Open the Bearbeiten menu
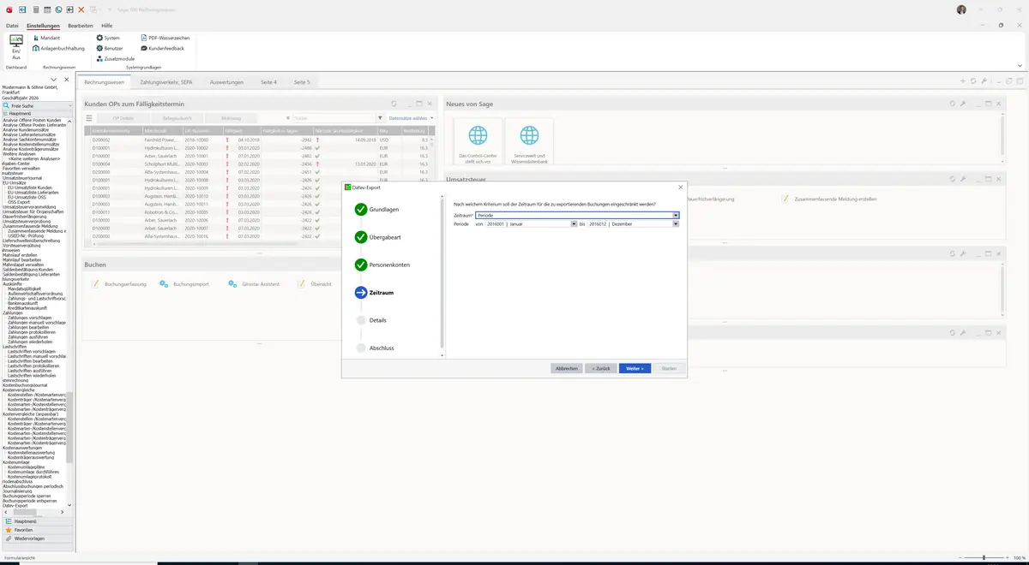This screenshot has width=1029, height=565. click(x=81, y=26)
